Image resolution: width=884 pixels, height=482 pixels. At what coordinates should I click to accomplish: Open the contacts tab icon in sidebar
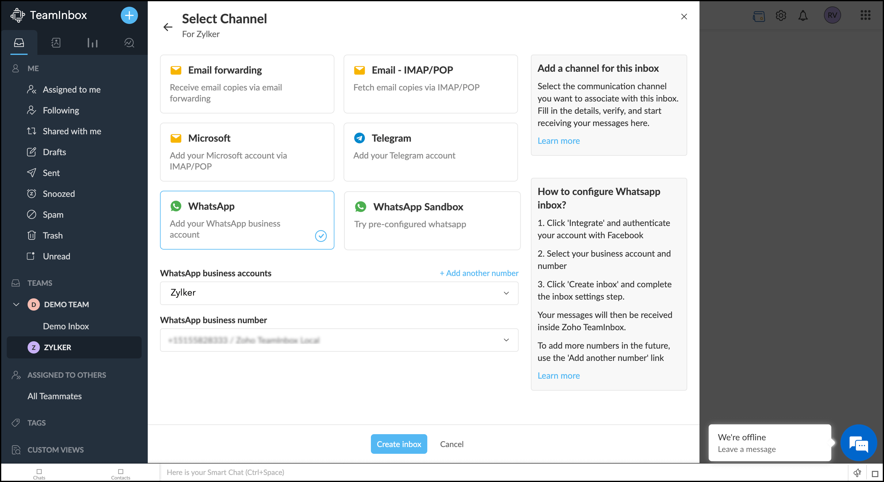(55, 43)
